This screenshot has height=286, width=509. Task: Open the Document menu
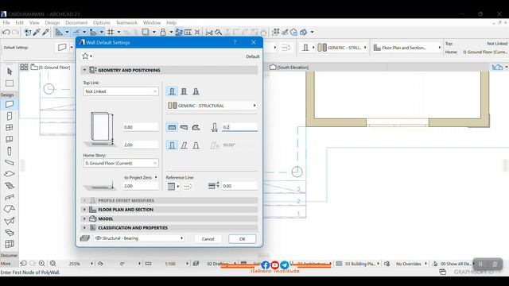pos(76,23)
